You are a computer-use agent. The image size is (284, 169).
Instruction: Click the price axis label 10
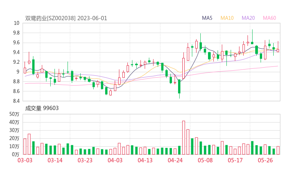tap(17, 23)
